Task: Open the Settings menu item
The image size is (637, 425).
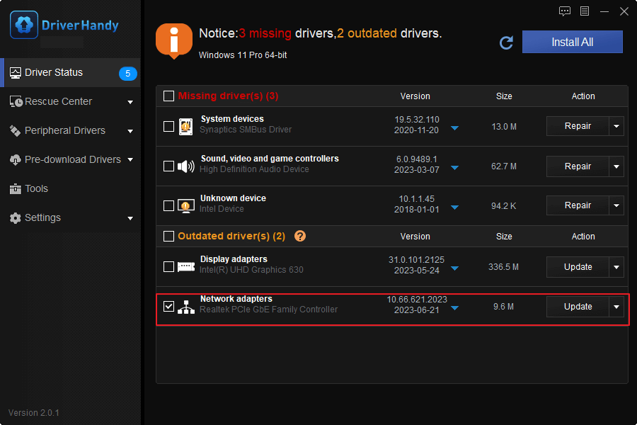Action: coord(71,218)
